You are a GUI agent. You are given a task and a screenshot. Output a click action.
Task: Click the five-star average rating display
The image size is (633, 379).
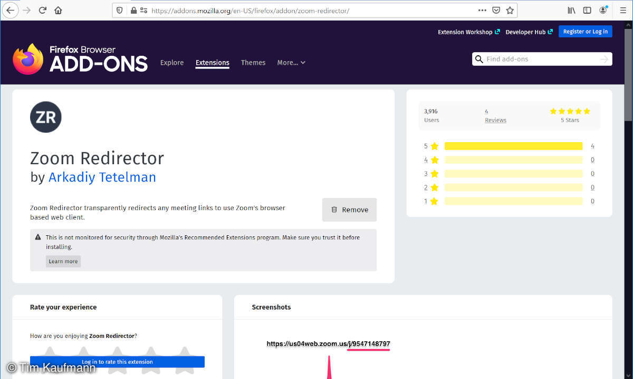(570, 112)
